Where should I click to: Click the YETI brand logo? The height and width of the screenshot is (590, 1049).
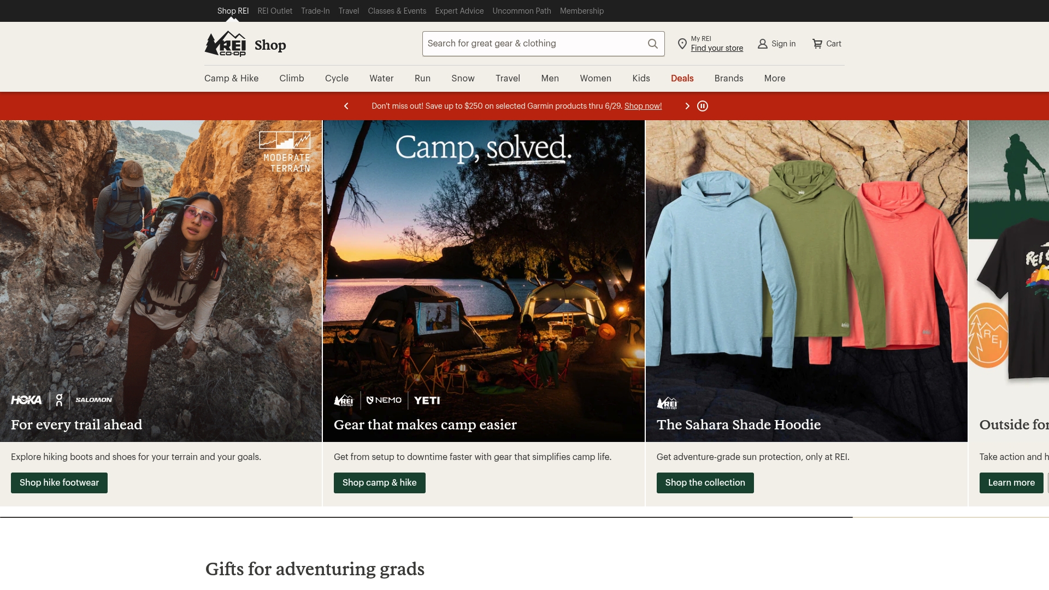point(427,400)
